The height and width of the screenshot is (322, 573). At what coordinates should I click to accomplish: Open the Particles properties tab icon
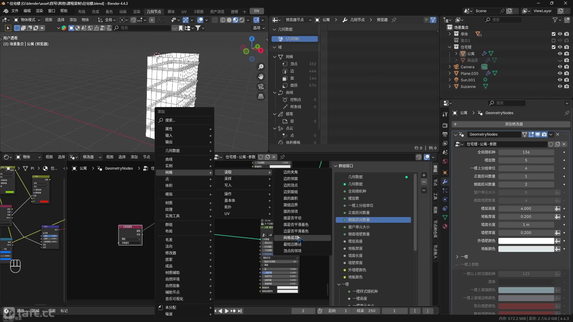[x=445, y=191]
